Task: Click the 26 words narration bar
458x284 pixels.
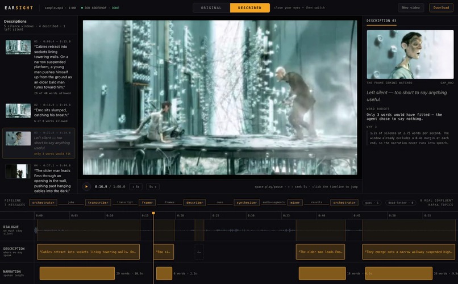Action: click(x=399, y=274)
